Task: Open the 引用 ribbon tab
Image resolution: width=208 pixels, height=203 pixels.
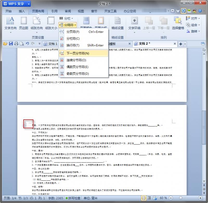Action: [54, 11]
